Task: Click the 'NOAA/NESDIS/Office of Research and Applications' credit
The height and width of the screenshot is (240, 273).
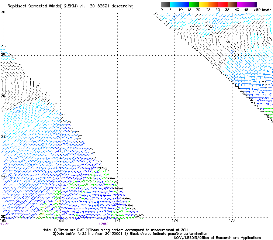Action: pos(217,238)
